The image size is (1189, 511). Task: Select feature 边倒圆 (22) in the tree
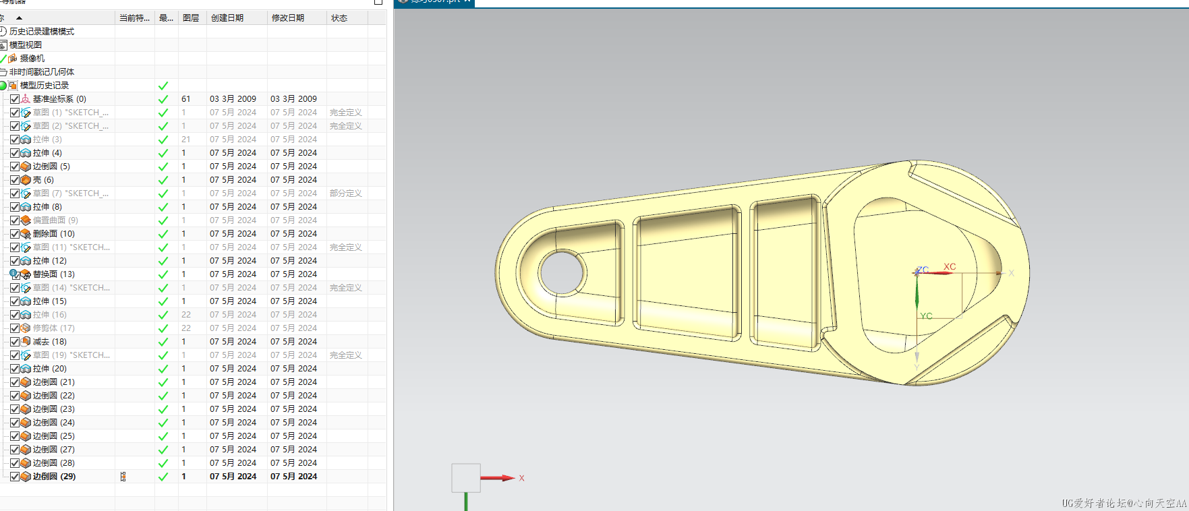54,396
